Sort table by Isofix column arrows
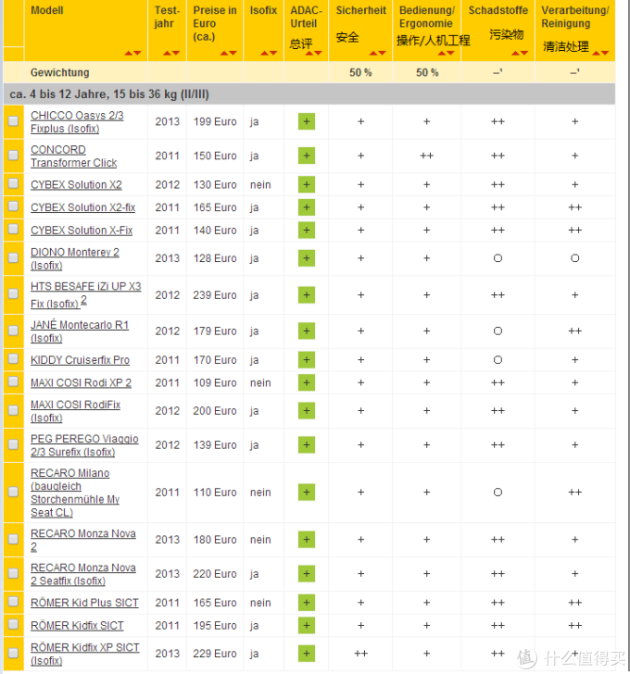 coord(270,53)
